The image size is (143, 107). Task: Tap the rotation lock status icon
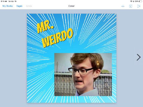(x=133, y=1)
